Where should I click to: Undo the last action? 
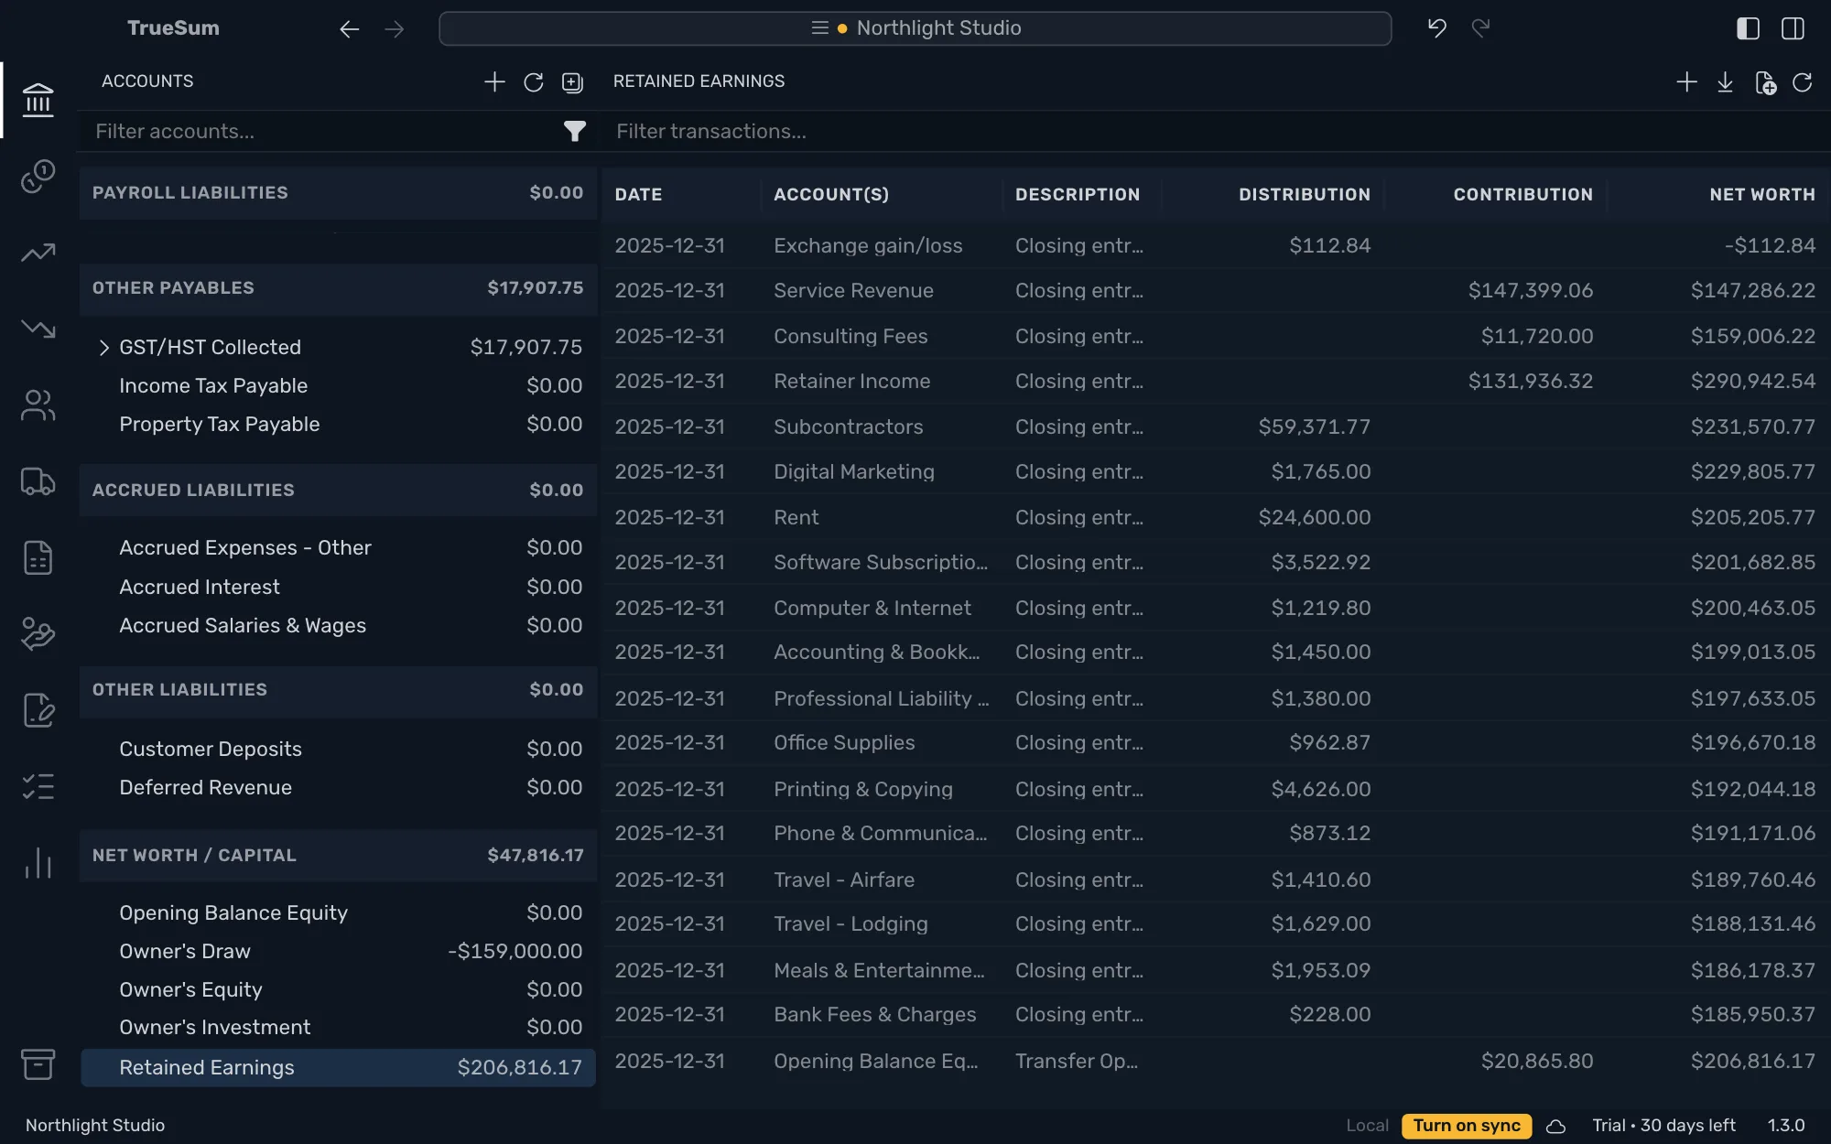click(x=1437, y=28)
